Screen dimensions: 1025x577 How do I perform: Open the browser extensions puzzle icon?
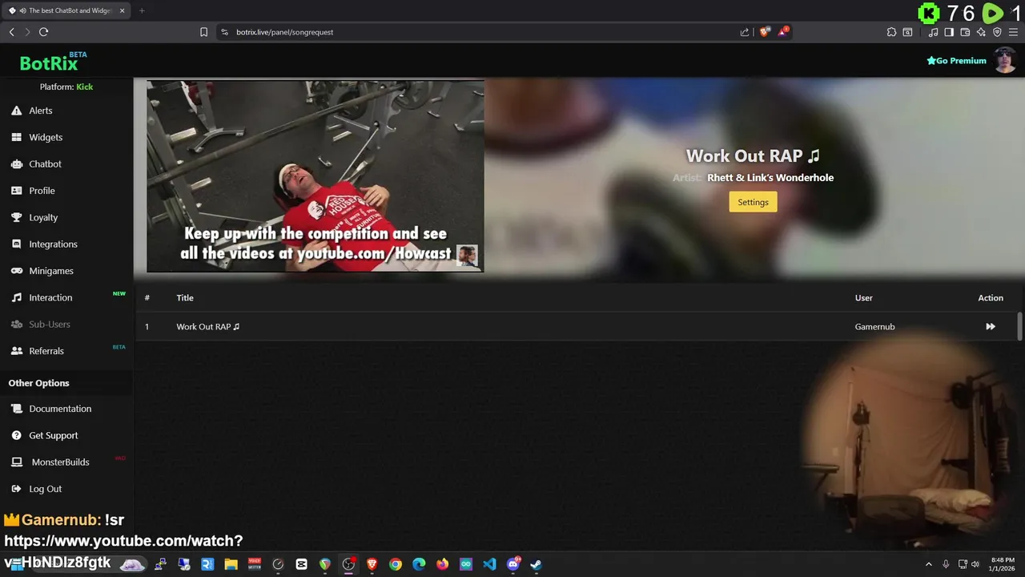[x=891, y=32]
